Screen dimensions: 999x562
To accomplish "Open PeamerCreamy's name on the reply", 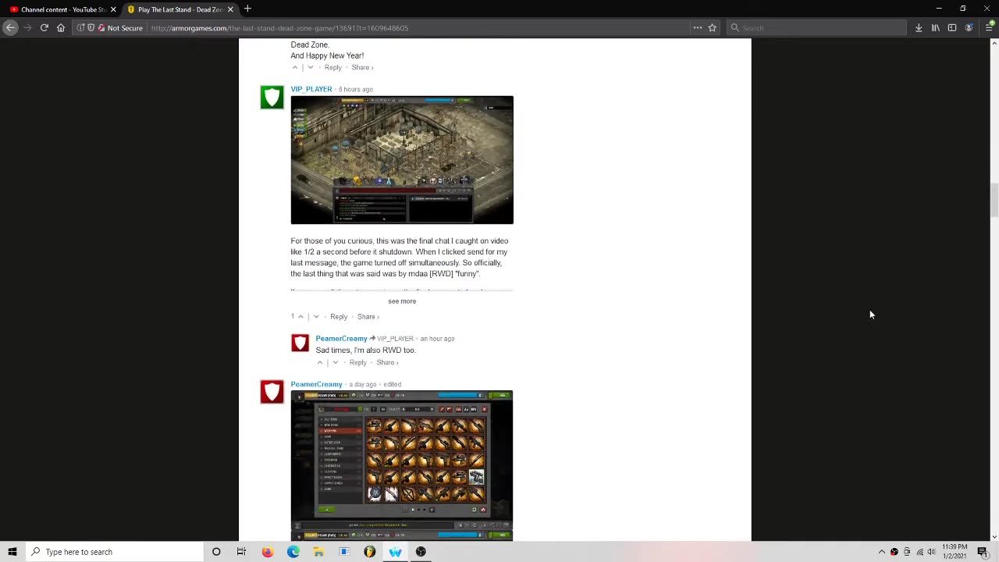I will [x=341, y=339].
